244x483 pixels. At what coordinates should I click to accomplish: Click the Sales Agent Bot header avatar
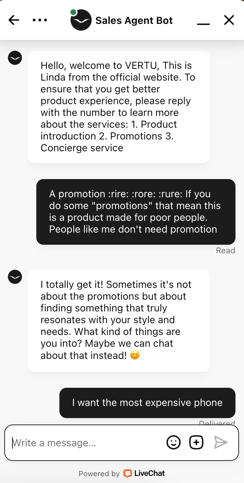[81, 20]
